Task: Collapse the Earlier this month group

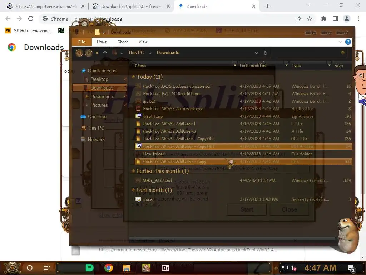Action: pyautogui.click(x=133, y=171)
